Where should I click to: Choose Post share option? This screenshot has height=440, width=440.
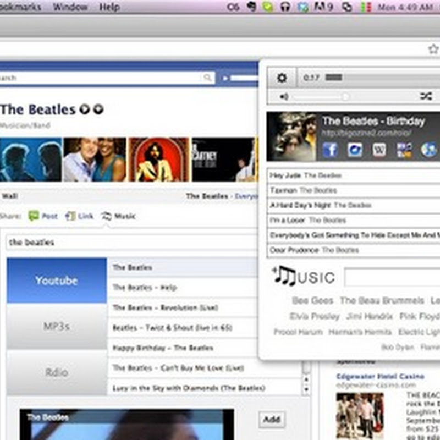(43, 216)
